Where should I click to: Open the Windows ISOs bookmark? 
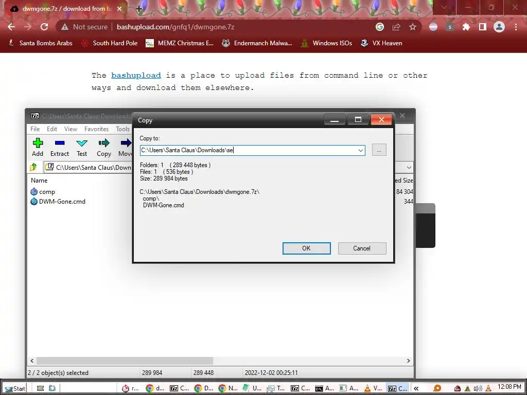326,43
